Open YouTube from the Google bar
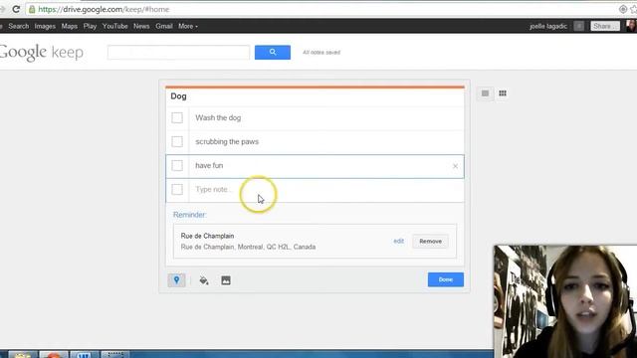 point(115,26)
